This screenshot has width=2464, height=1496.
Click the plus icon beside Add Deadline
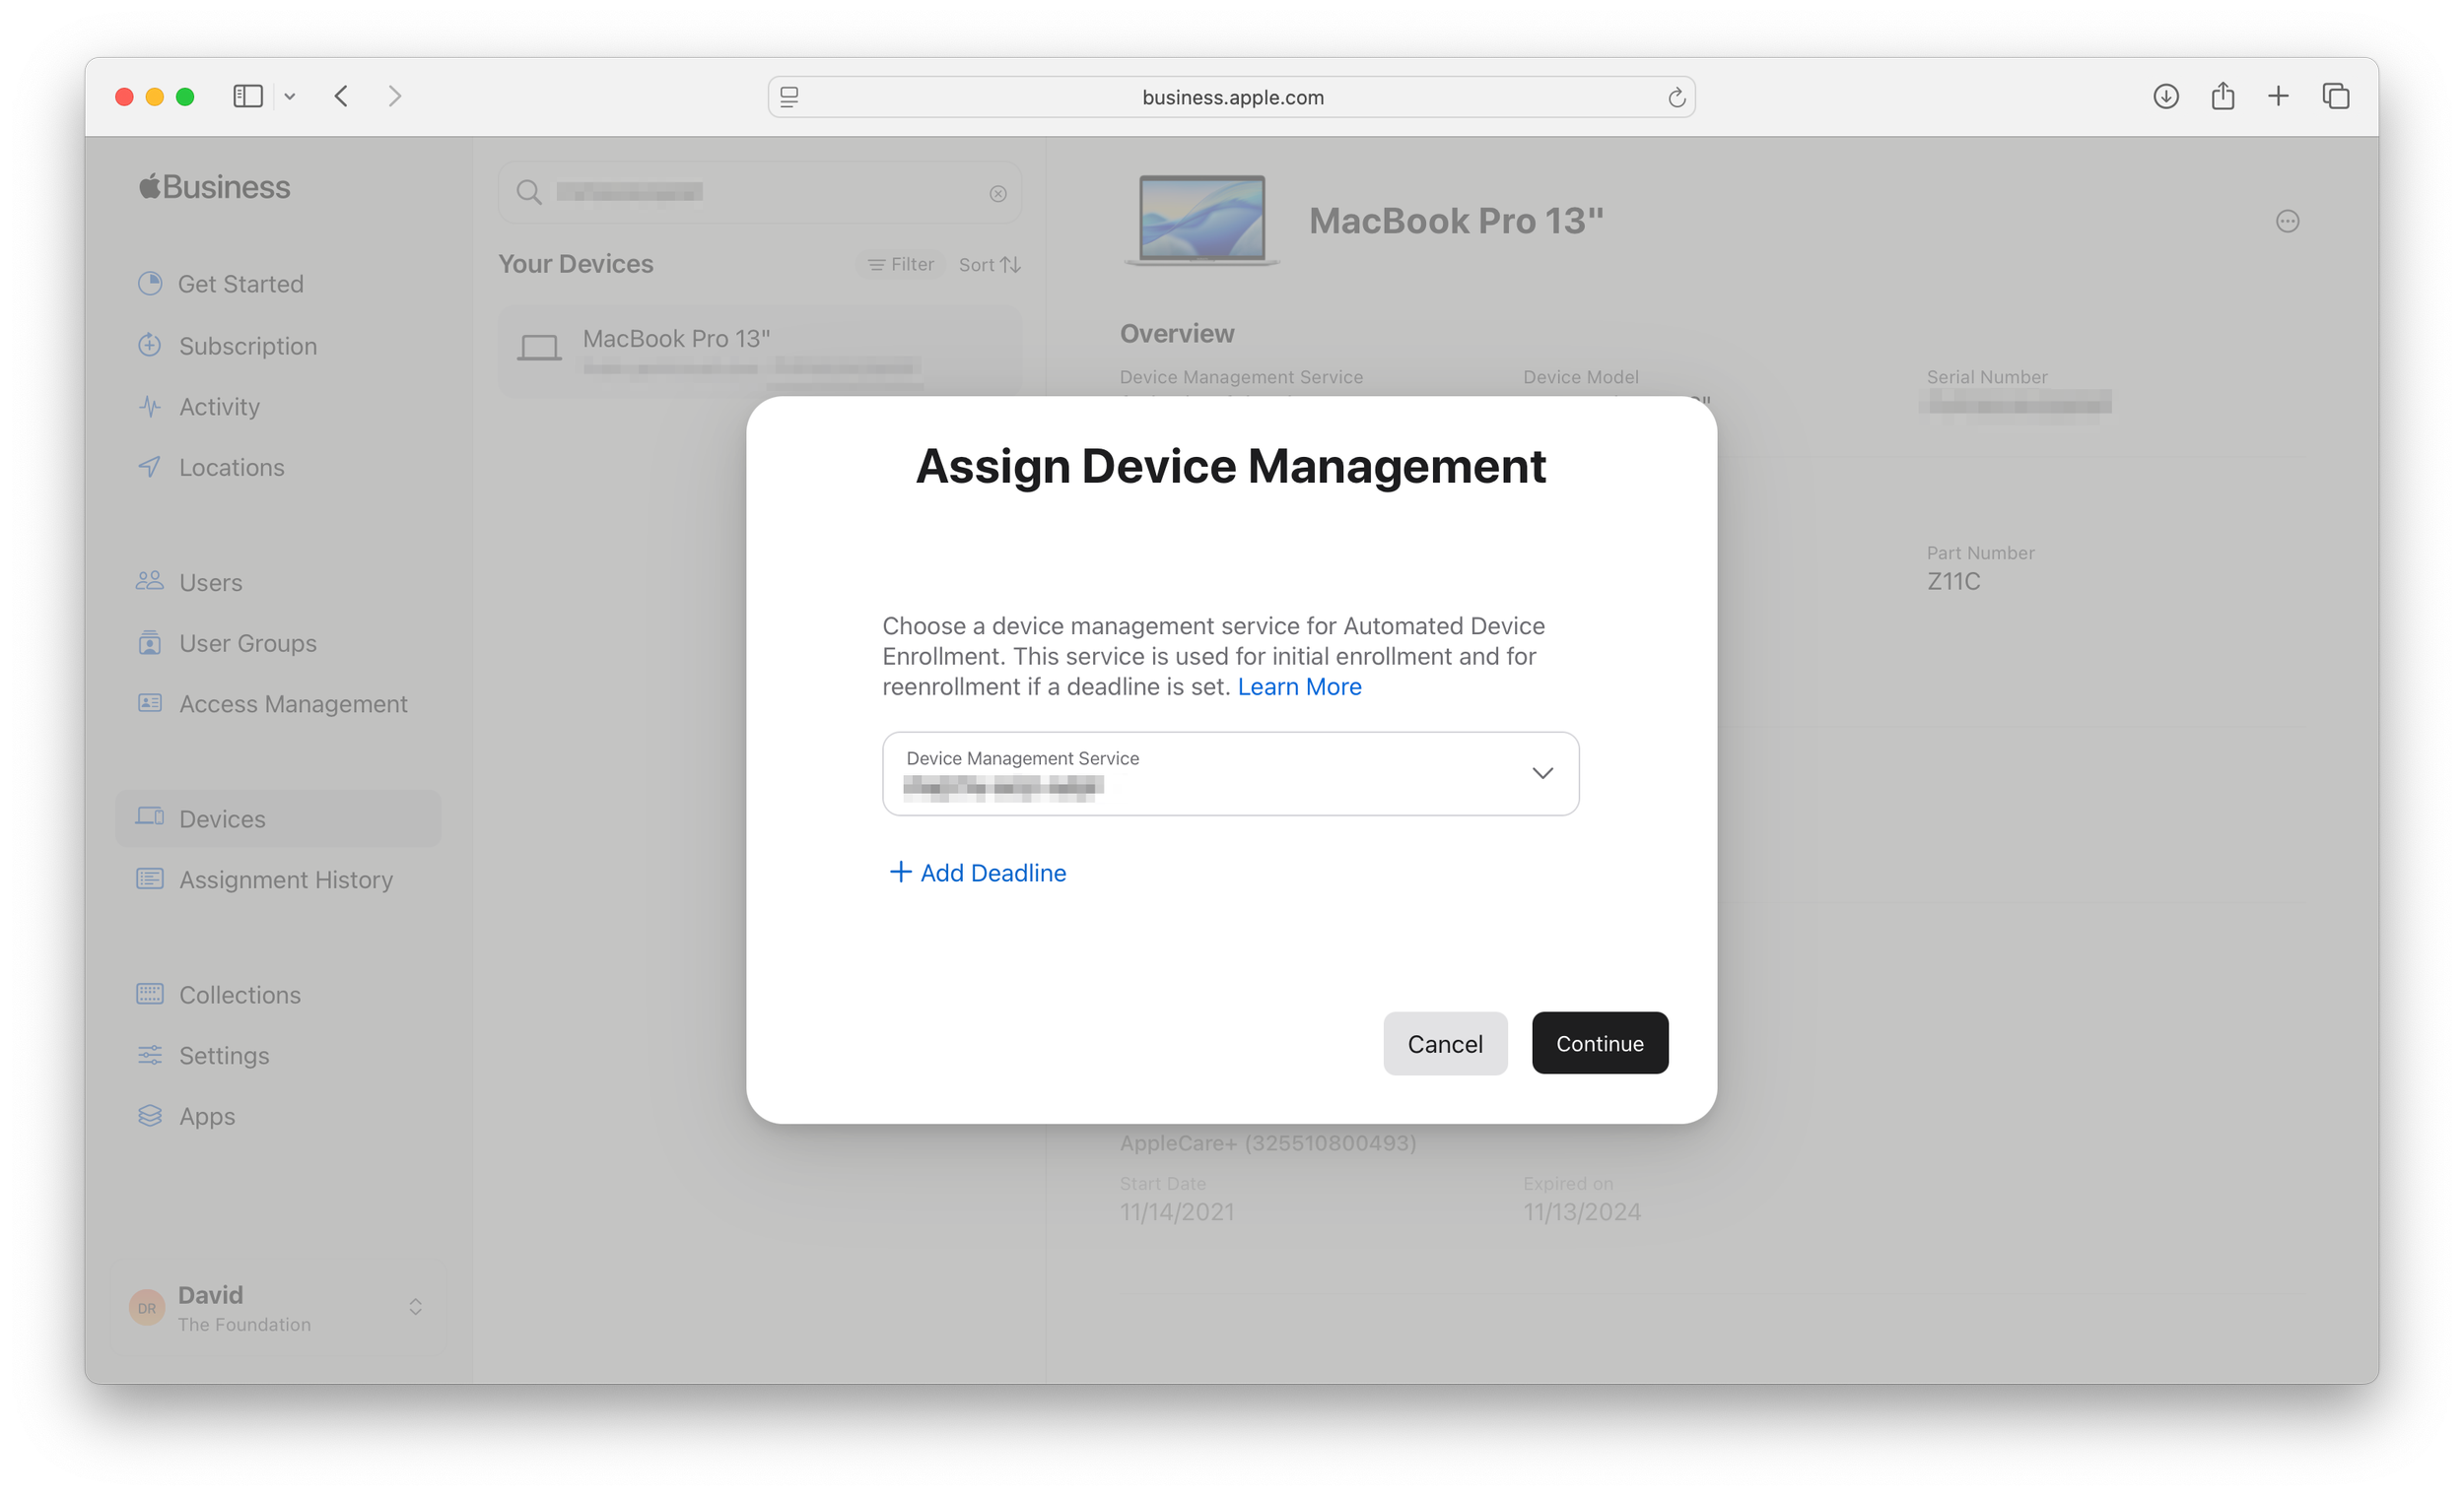pyautogui.click(x=900, y=873)
